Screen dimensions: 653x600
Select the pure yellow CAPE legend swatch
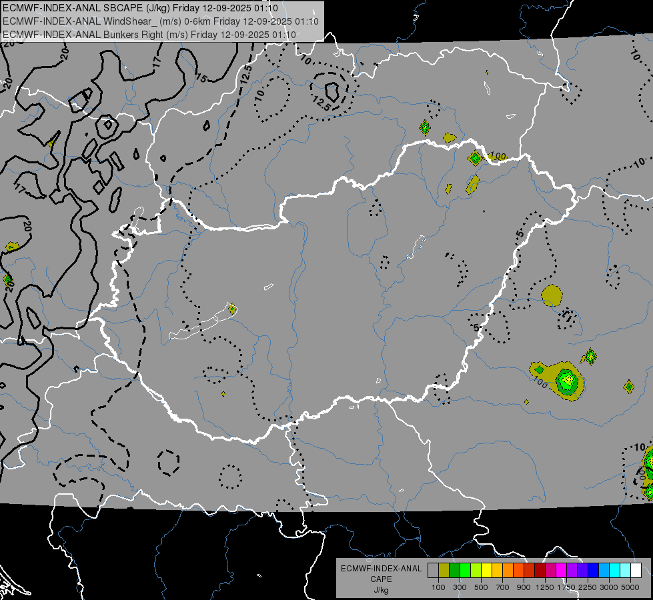pyautogui.click(x=486, y=571)
